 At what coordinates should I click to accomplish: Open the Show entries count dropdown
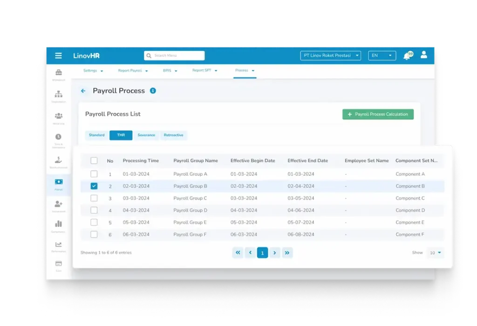[x=435, y=253]
